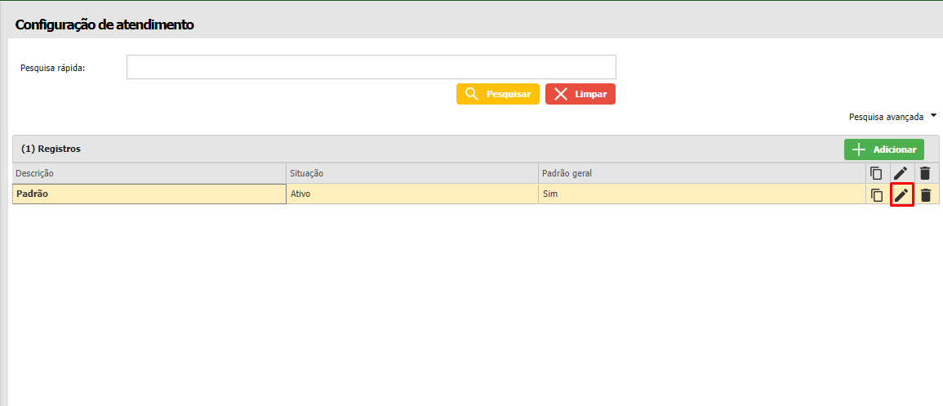Click the trash delete icon in Padrão row
Screen dimensions: 943x406
coord(926,195)
